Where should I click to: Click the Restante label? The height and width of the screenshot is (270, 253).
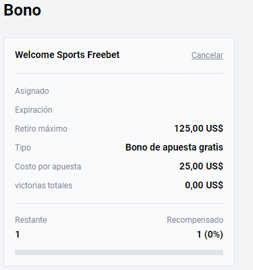coord(31,220)
